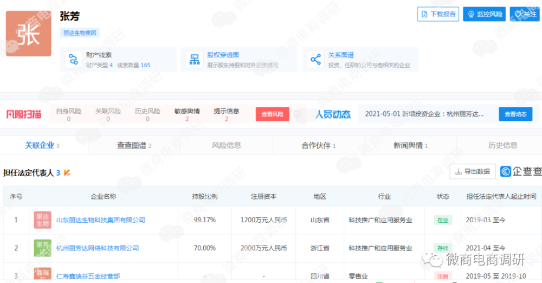Select 历史风险 0 indicator
The image size is (542, 283).
pos(147,114)
